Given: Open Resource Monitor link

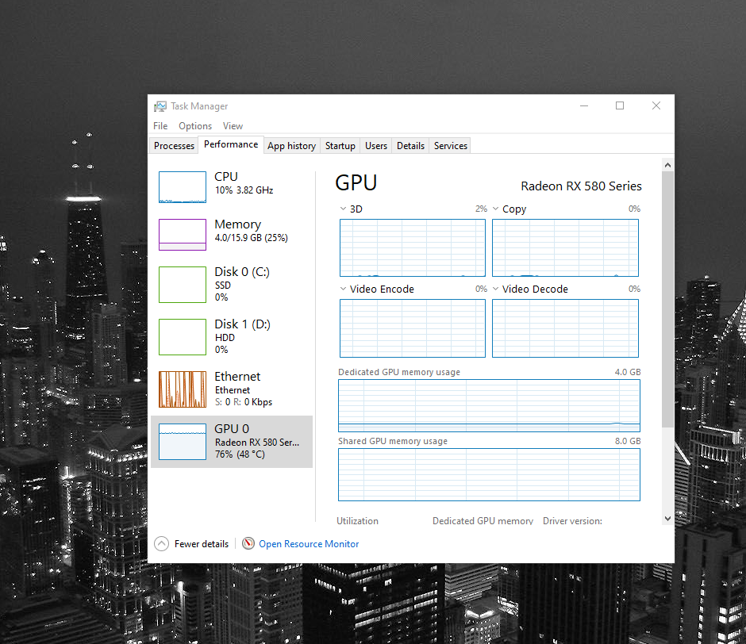Looking at the screenshot, I should (309, 543).
